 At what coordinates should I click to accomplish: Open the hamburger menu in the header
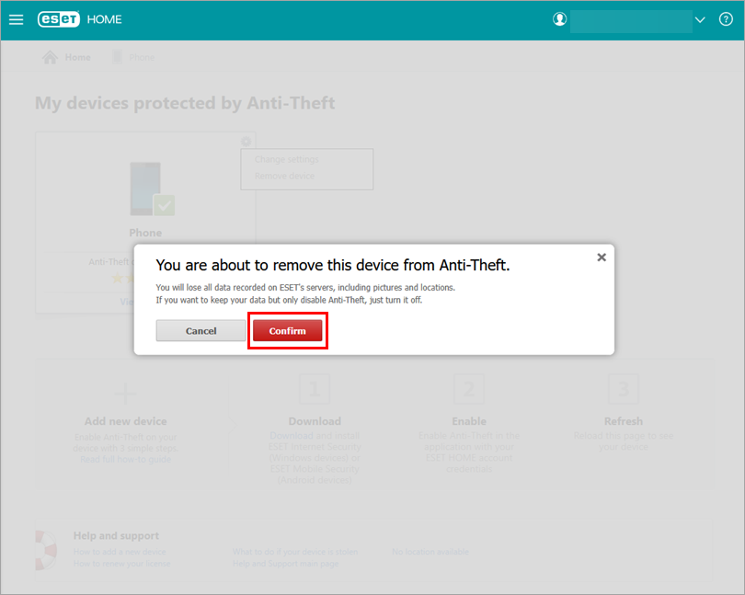(x=16, y=19)
